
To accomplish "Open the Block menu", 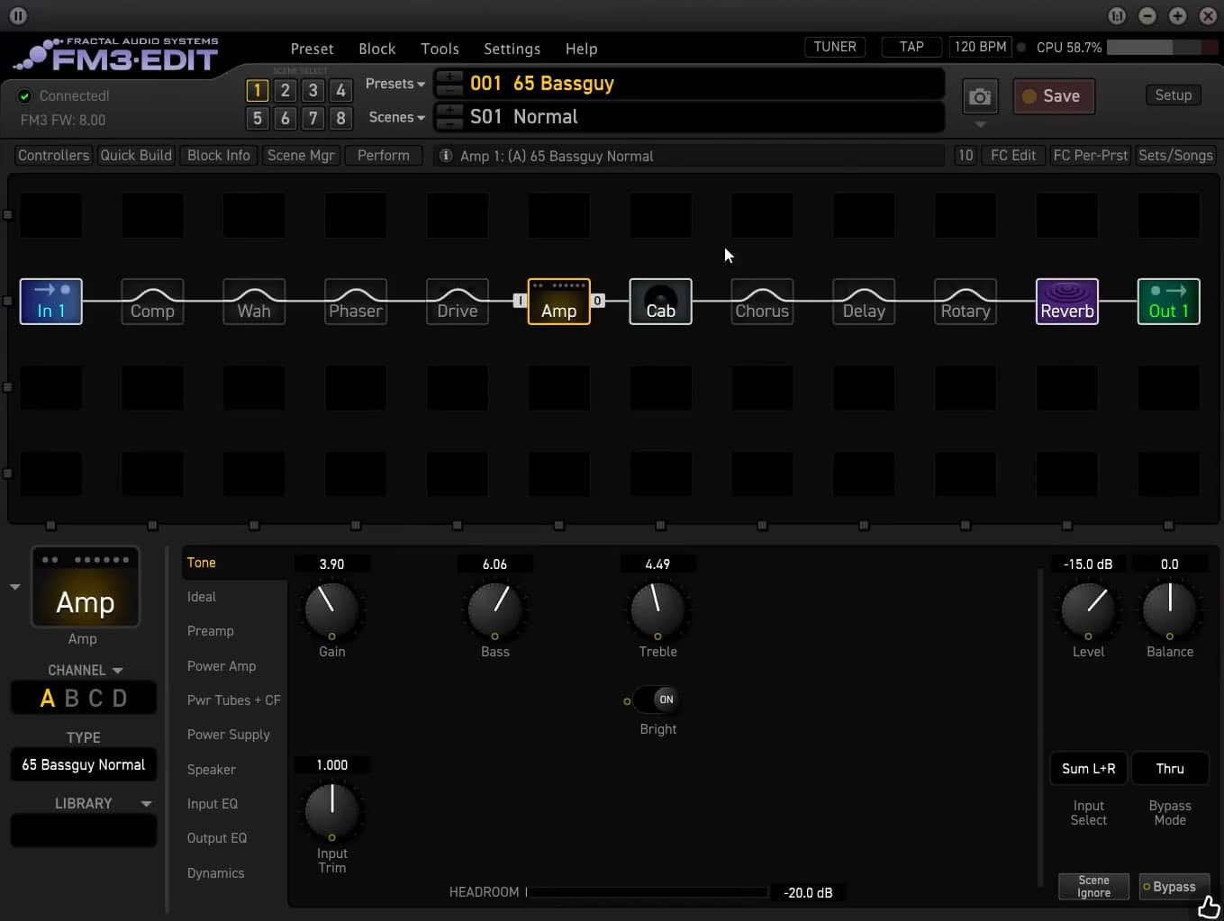I will click(376, 49).
